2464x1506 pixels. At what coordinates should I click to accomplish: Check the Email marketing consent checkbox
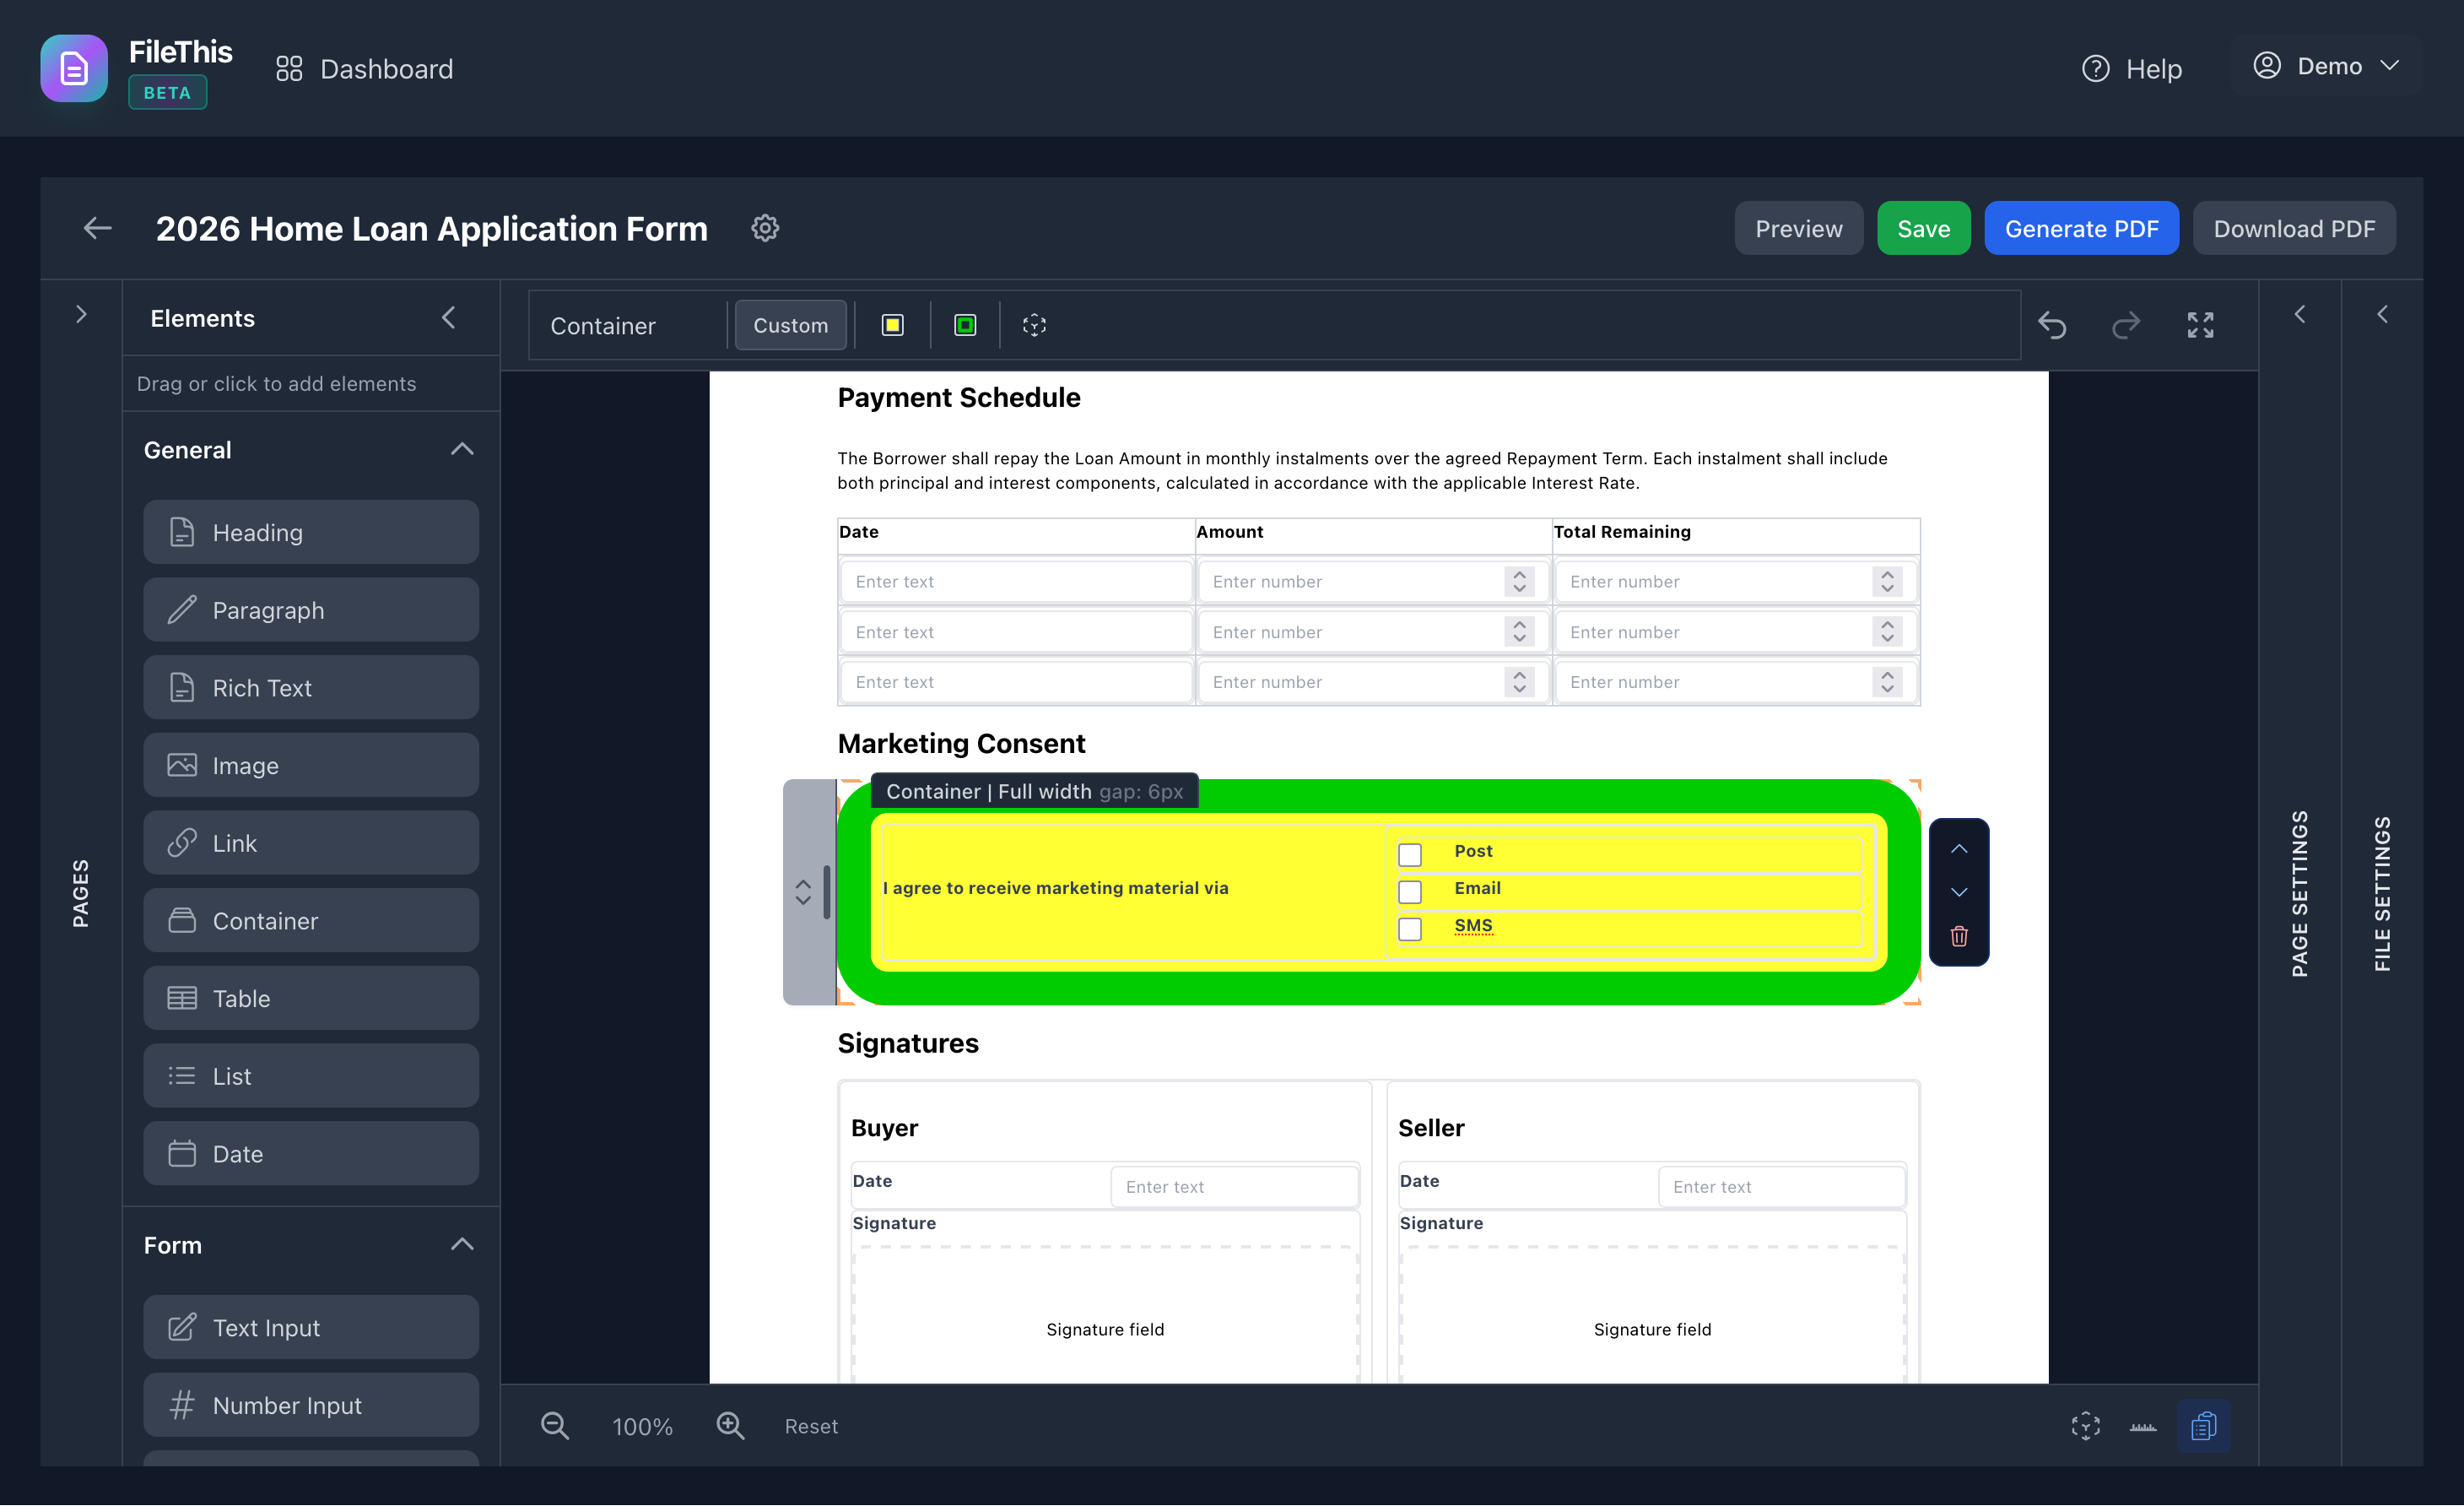tap(1410, 891)
